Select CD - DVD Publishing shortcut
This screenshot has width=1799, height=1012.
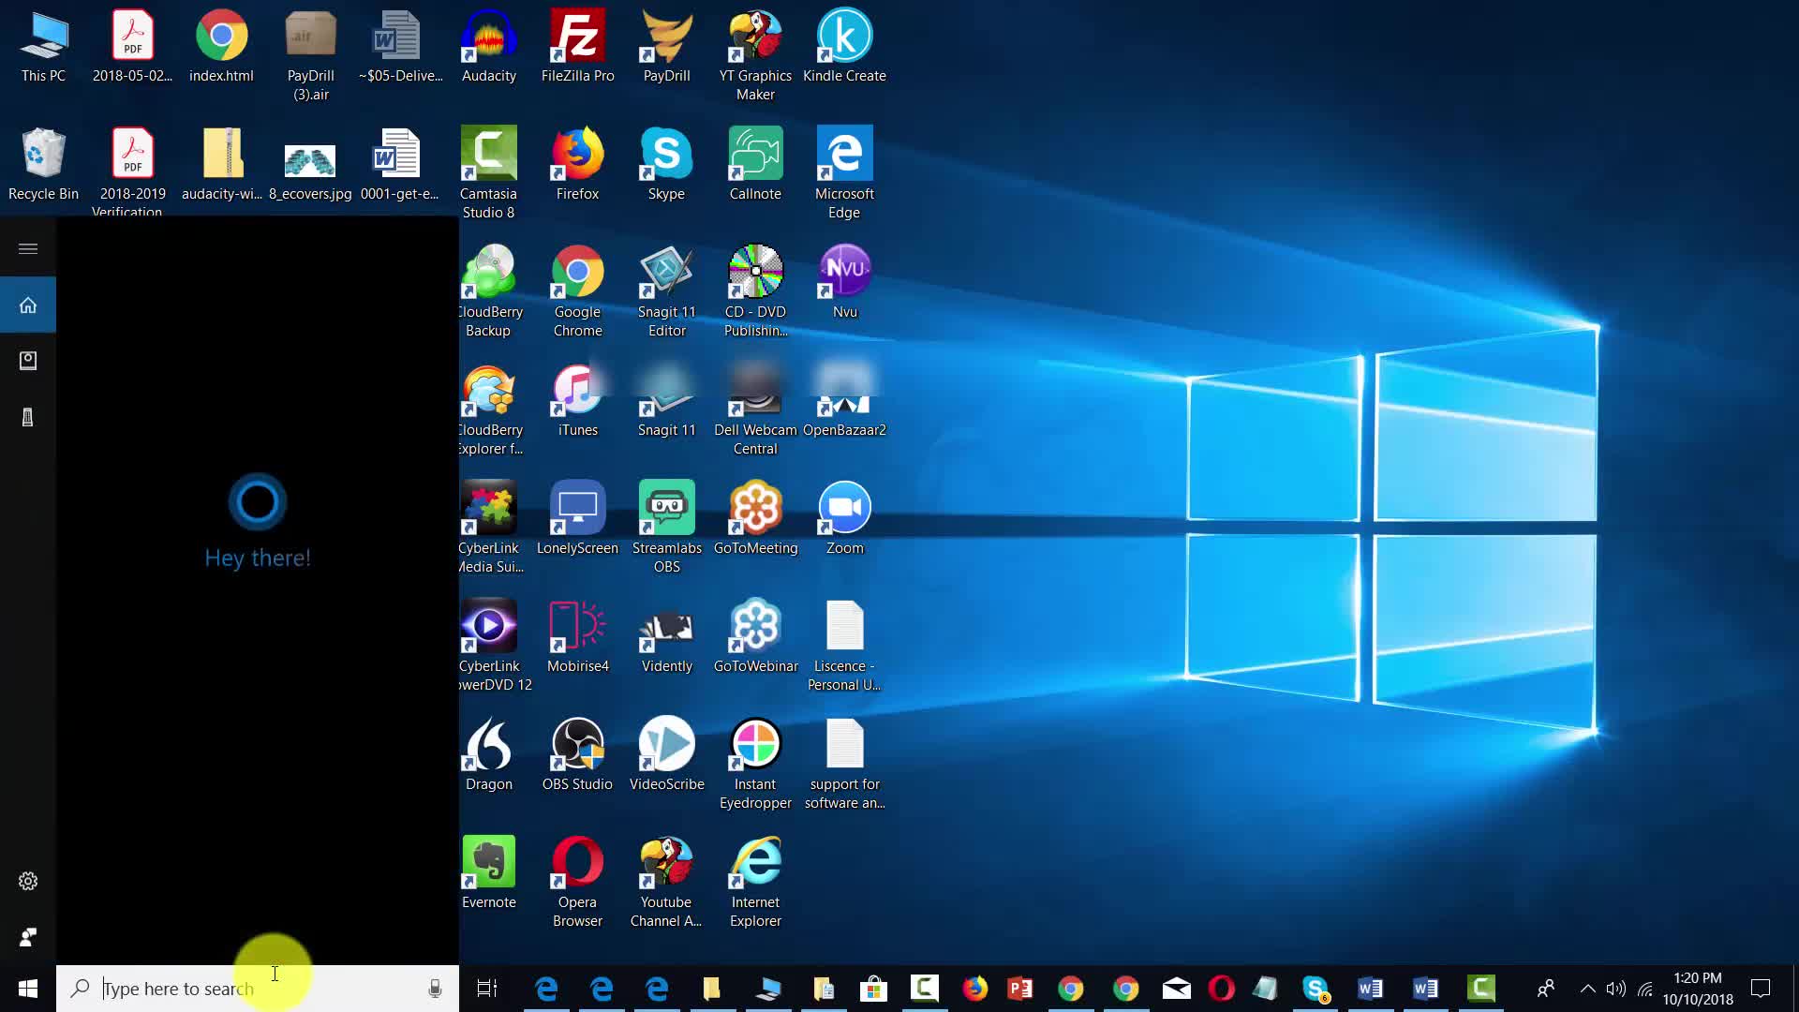(755, 290)
